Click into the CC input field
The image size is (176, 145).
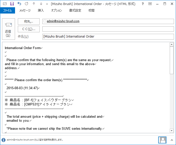[x=108, y=29]
